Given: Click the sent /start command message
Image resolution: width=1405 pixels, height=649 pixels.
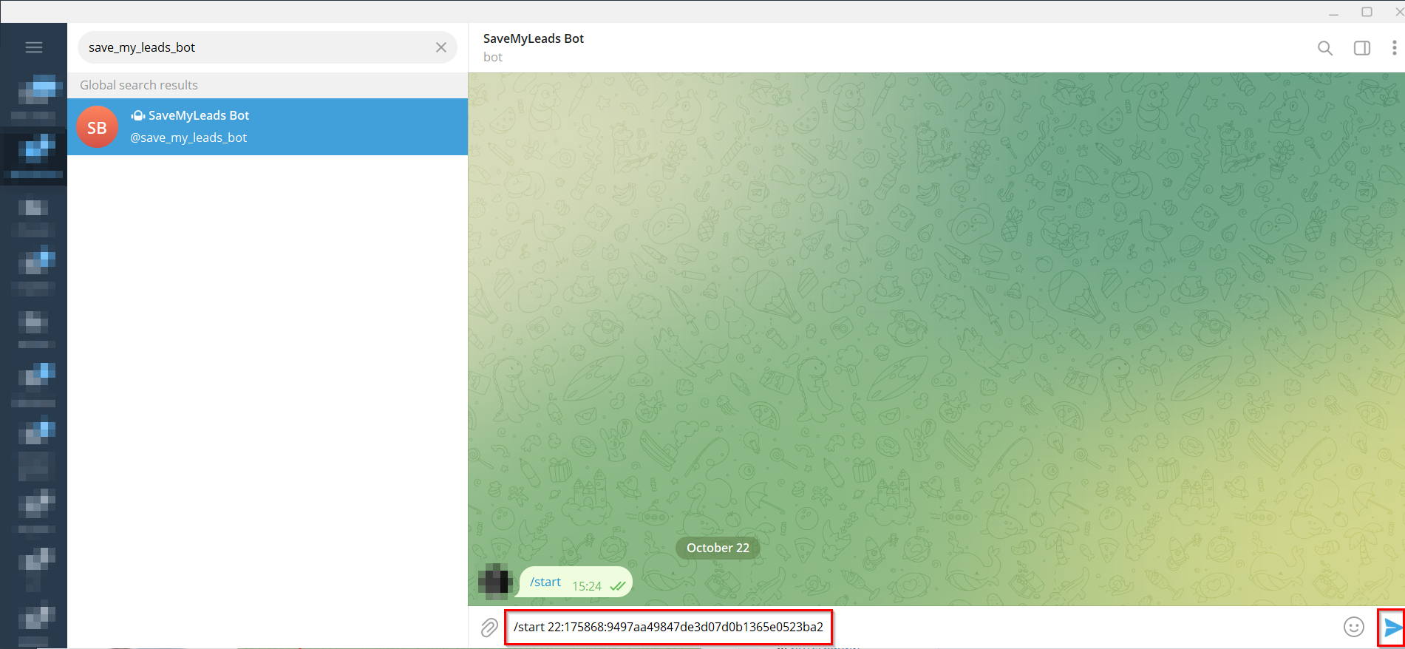Looking at the screenshot, I should click(545, 582).
